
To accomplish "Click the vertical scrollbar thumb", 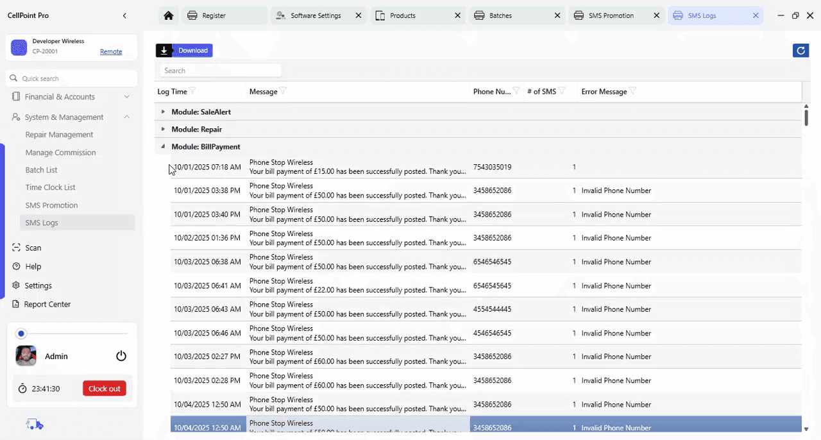I will (806, 117).
